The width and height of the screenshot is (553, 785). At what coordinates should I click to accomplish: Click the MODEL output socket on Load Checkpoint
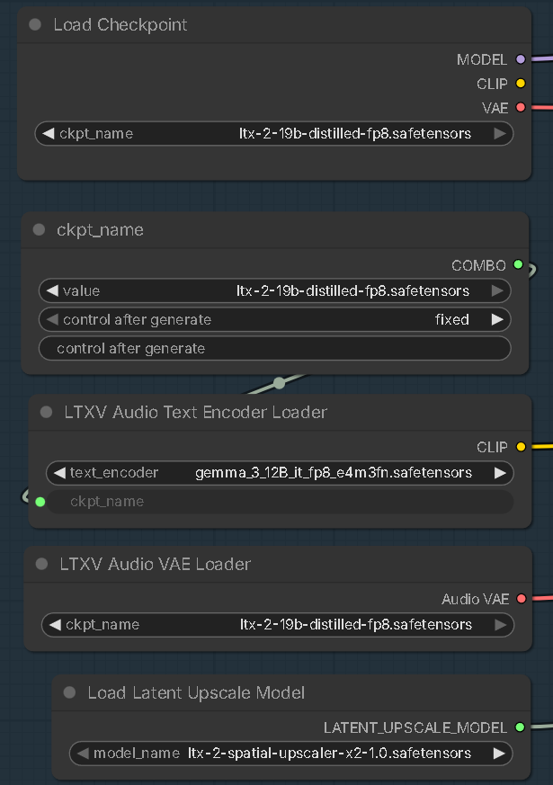pos(521,59)
